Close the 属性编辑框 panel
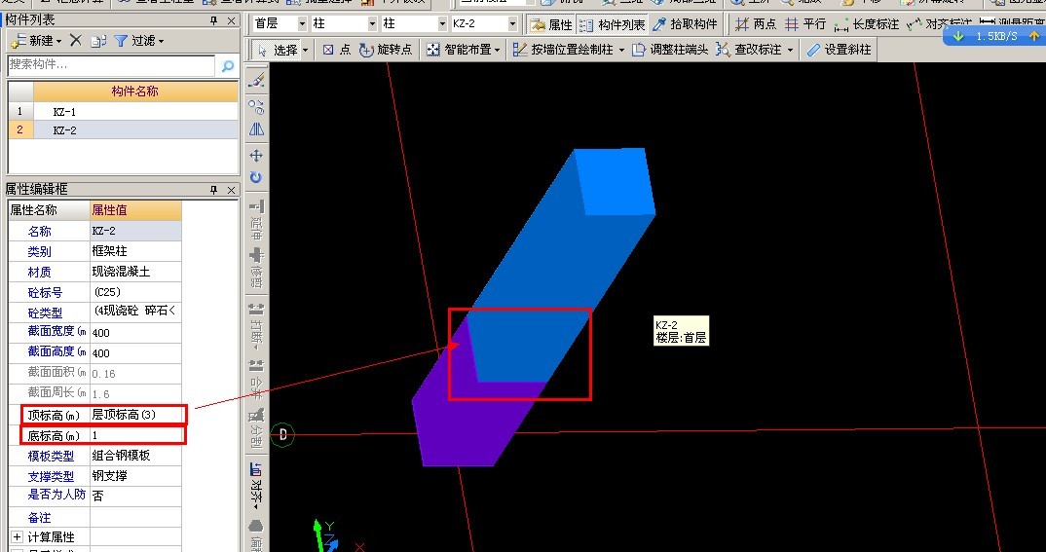Screen dimensions: 1046x552 pos(231,190)
